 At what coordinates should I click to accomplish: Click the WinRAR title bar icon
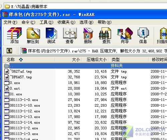(x=5, y=14)
